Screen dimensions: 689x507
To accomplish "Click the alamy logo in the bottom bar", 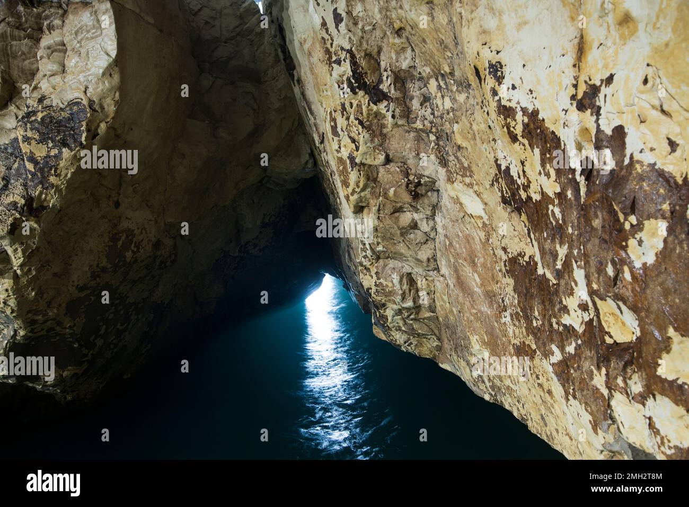I will (54, 483).
